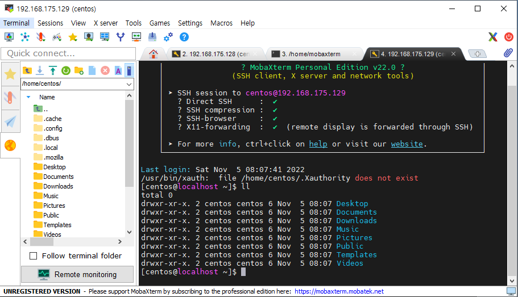Open the Session toolbar icon
Image resolution: width=518 pixels, height=297 pixels.
pos(9,37)
